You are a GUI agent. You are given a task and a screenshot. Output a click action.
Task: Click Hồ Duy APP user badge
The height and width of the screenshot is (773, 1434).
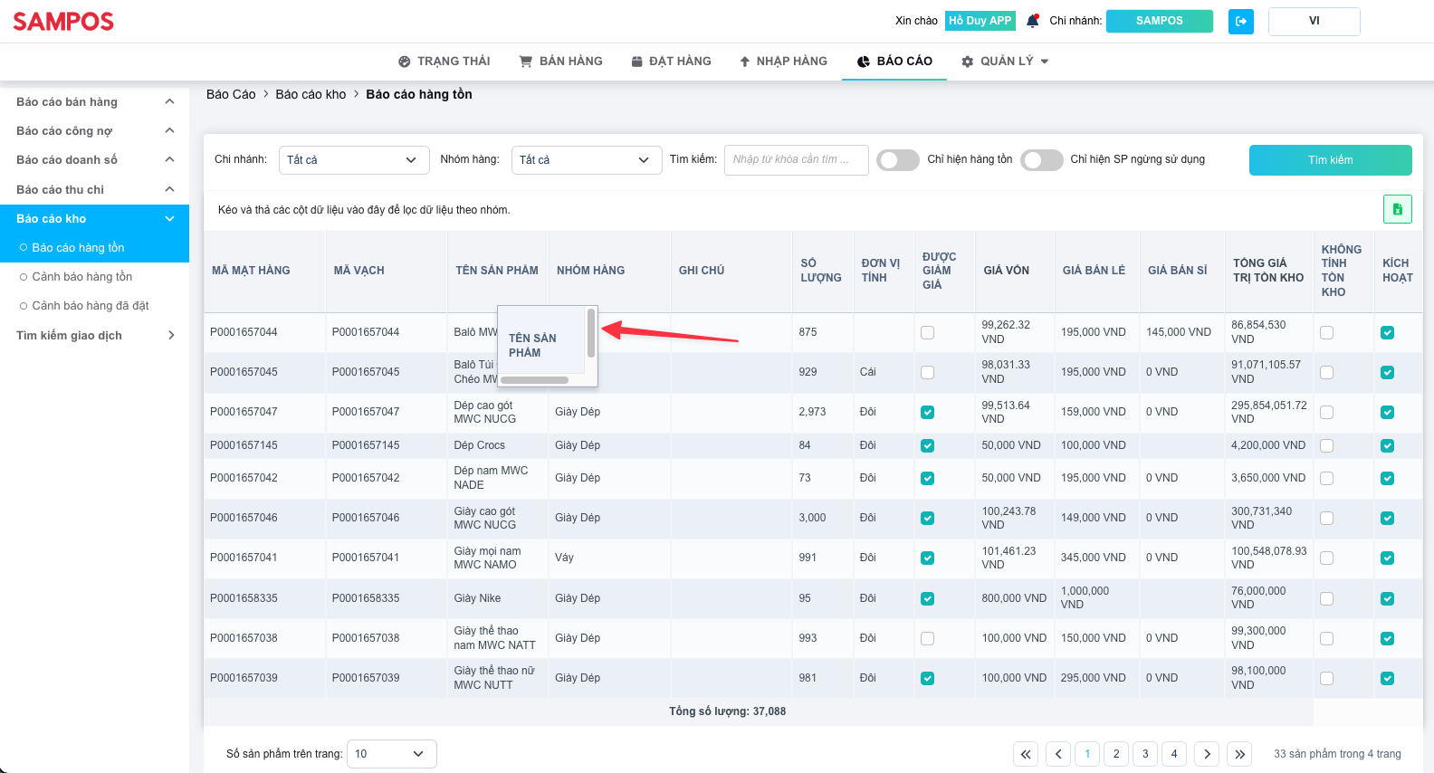[x=980, y=21]
